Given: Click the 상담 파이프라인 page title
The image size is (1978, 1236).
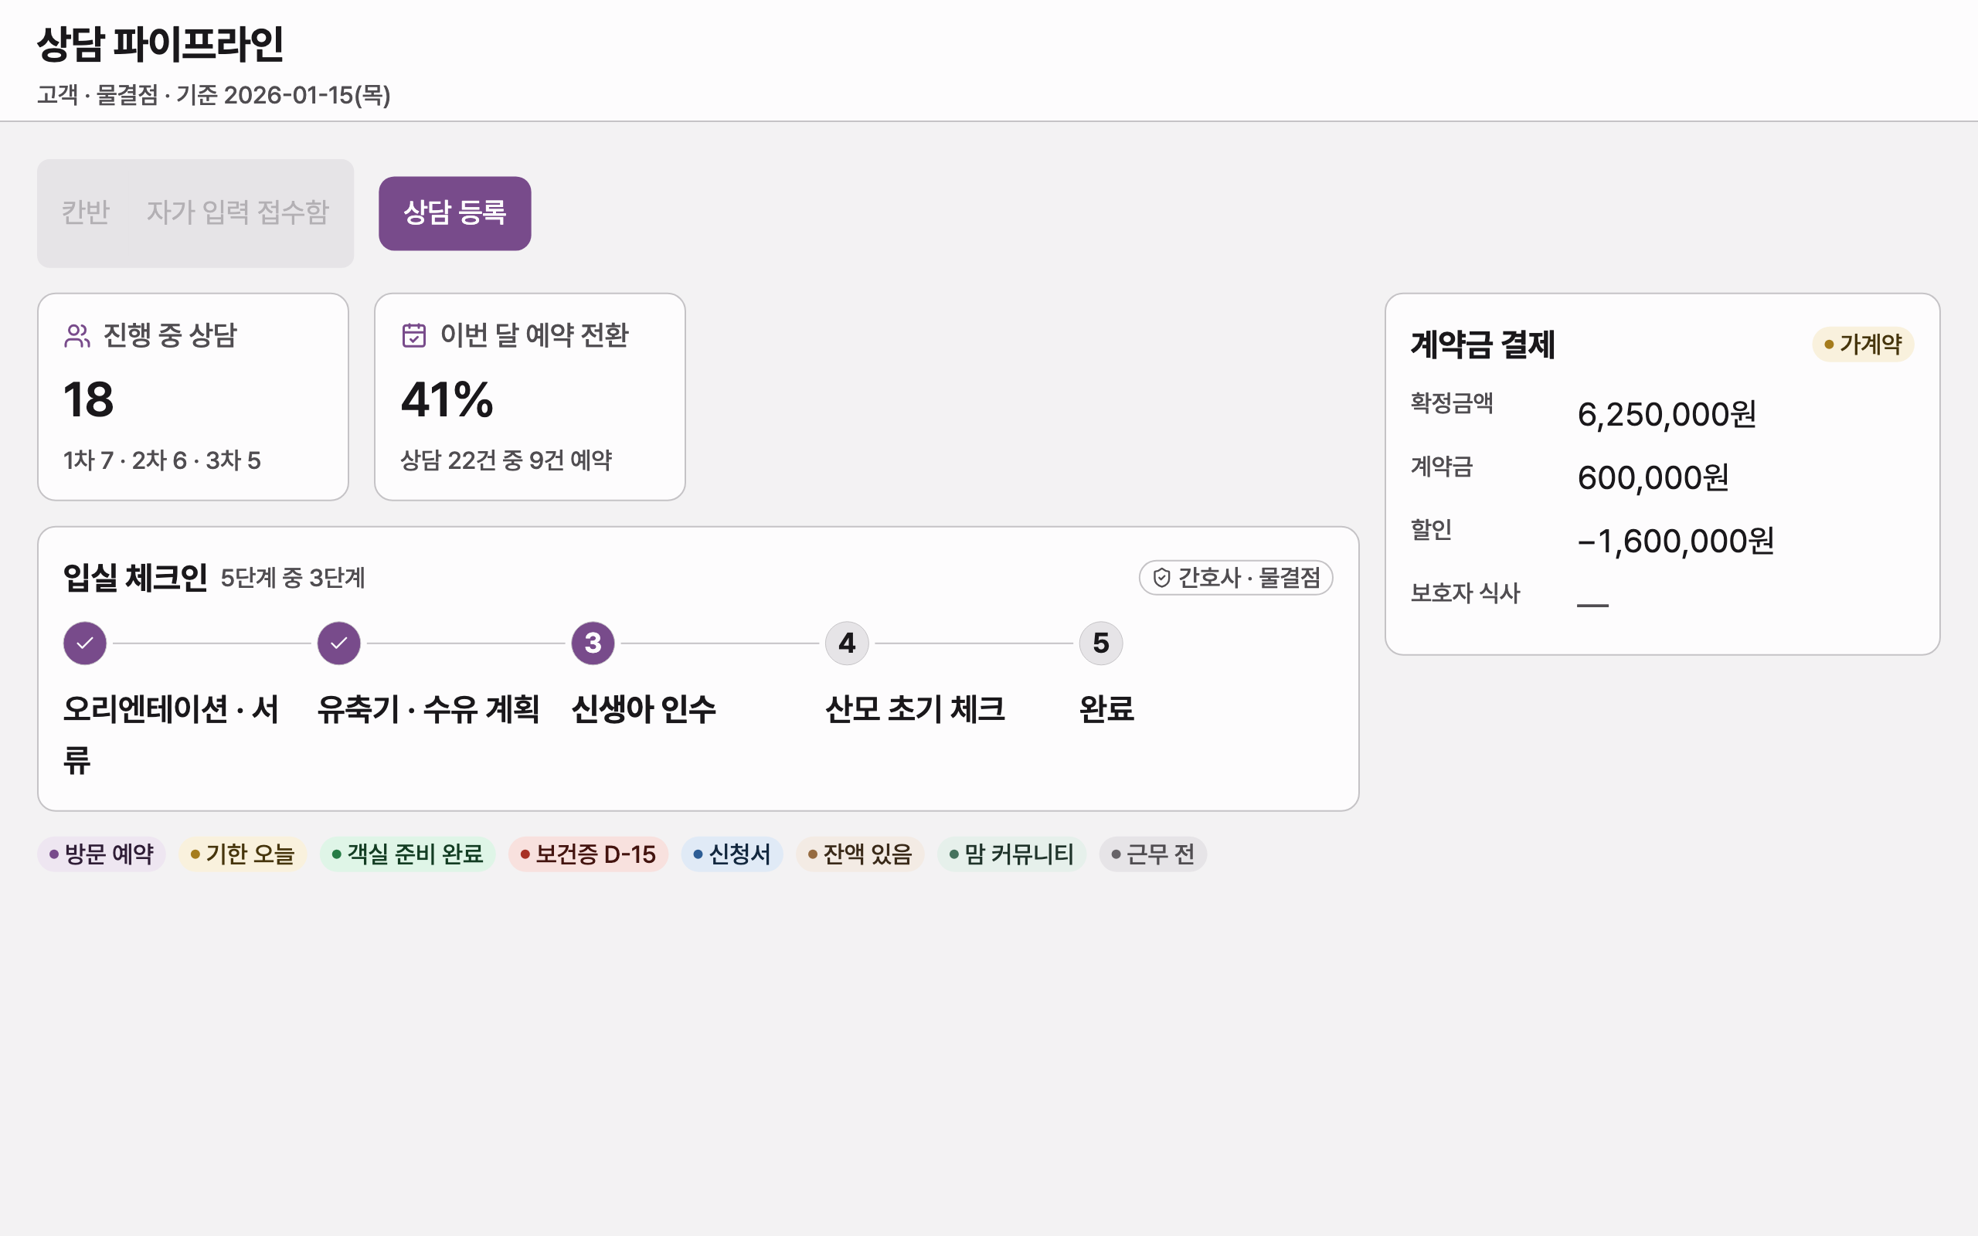Looking at the screenshot, I should (x=160, y=44).
